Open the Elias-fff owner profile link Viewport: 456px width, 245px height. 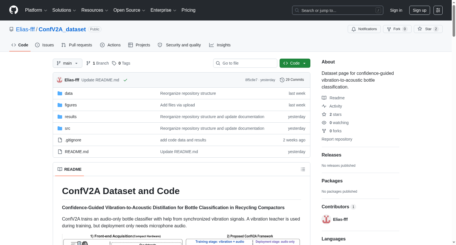pos(25,29)
